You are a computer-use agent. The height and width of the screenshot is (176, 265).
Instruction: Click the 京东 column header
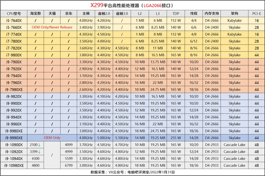point(68,14)
